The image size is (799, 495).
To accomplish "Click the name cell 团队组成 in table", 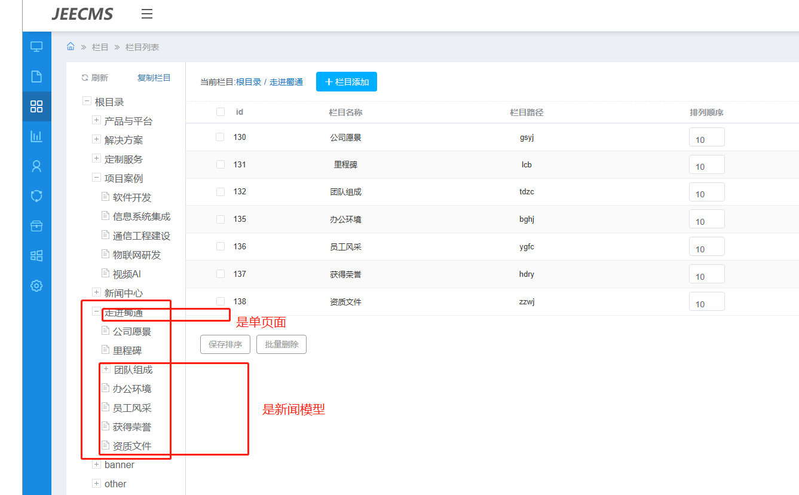I will 345,192.
